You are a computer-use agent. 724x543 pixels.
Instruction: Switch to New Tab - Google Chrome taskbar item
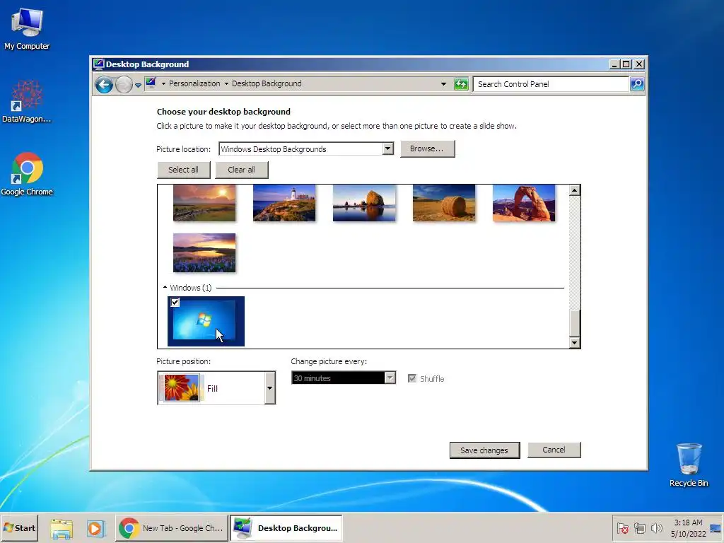pos(171,527)
